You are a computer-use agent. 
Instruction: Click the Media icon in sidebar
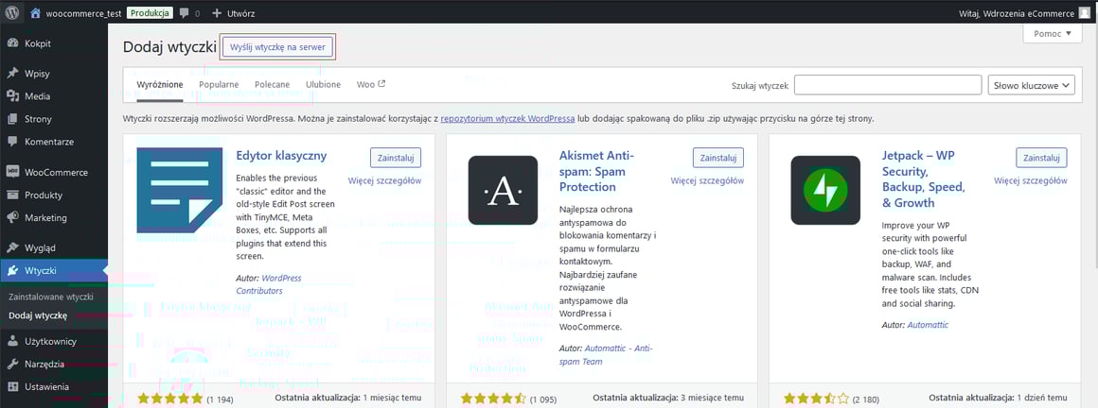pyautogui.click(x=12, y=96)
